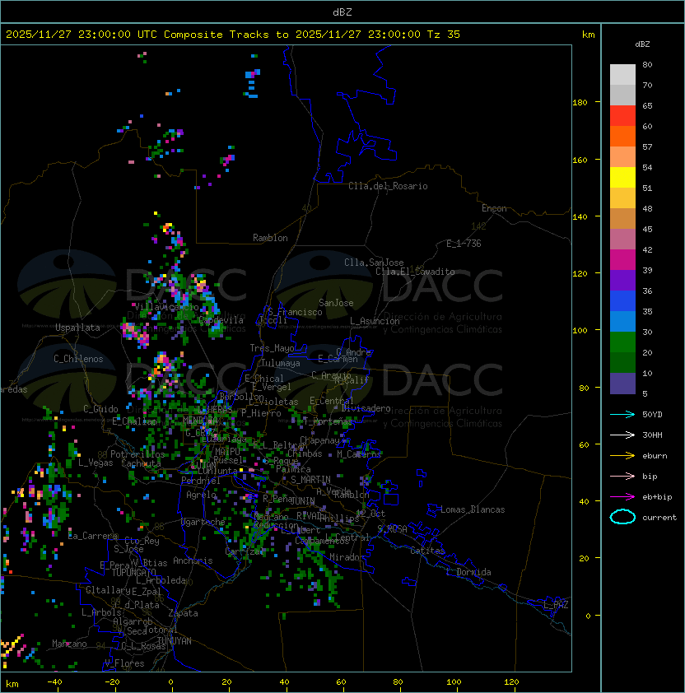Click the 'Mirador' map label
Image resolution: width=685 pixels, height=693 pixels.
point(347,557)
